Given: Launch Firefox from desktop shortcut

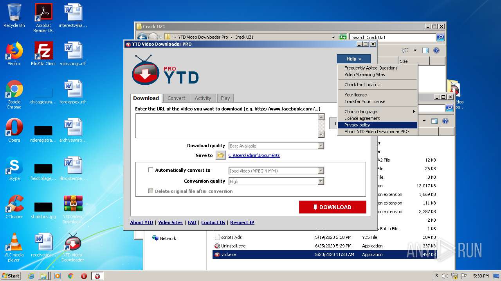Looking at the screenshot, I should click(x=14, y=54).
